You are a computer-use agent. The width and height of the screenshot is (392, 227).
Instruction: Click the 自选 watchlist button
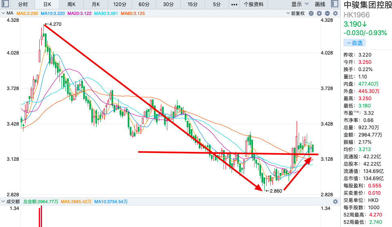point(354,43)
